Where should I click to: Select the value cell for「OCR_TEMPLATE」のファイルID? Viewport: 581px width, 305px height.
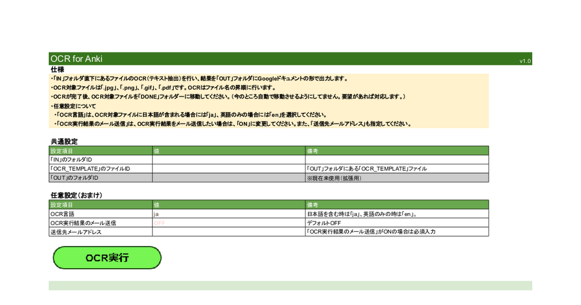(x=229, y=169)
